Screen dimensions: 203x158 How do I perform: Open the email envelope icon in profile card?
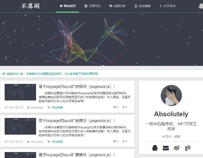[x=166, y=148]
